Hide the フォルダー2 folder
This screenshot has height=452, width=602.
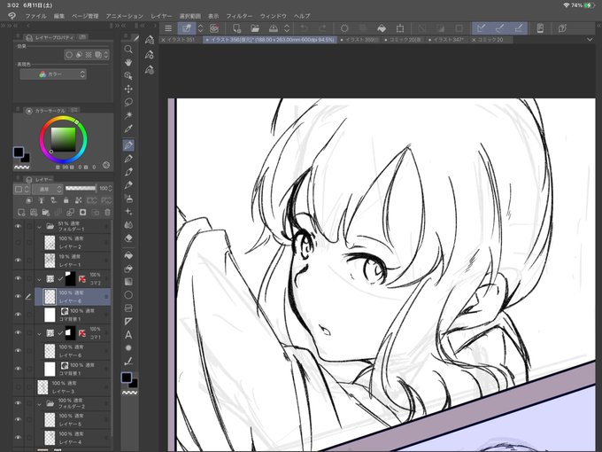click(18, 403)
